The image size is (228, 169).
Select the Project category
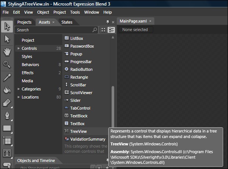28,40
